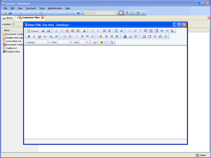This screenshot has width=211, height=158.
Task: Open the Document menu
Action: pyautogui.click(x=31, y=8)
